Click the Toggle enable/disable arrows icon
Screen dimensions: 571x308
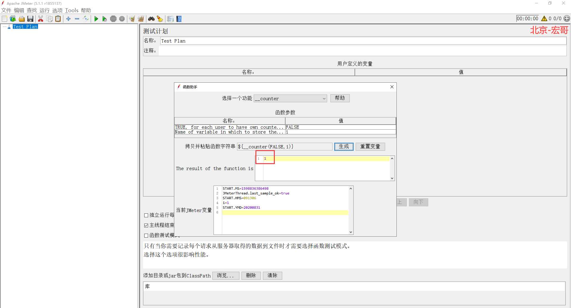point(86,19)
